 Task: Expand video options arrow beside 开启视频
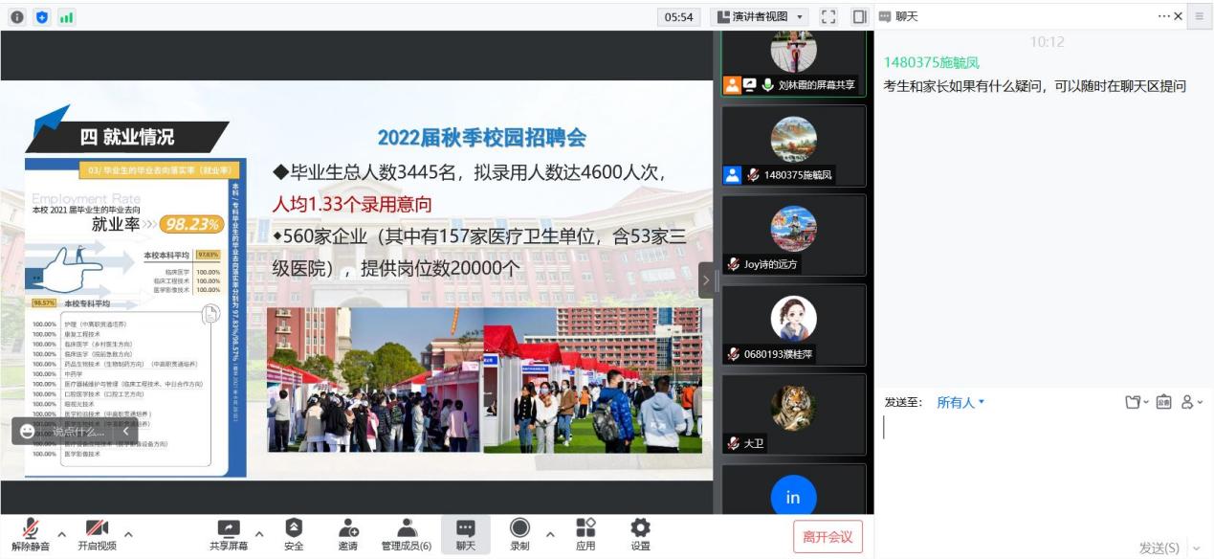[128, 534]
